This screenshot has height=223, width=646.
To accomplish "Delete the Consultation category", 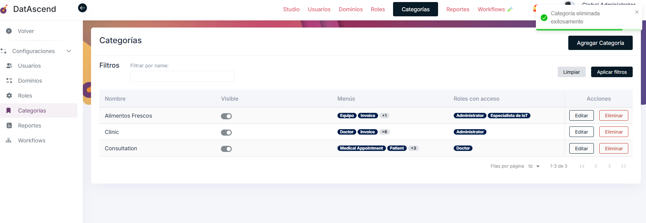I will [613, 149].
